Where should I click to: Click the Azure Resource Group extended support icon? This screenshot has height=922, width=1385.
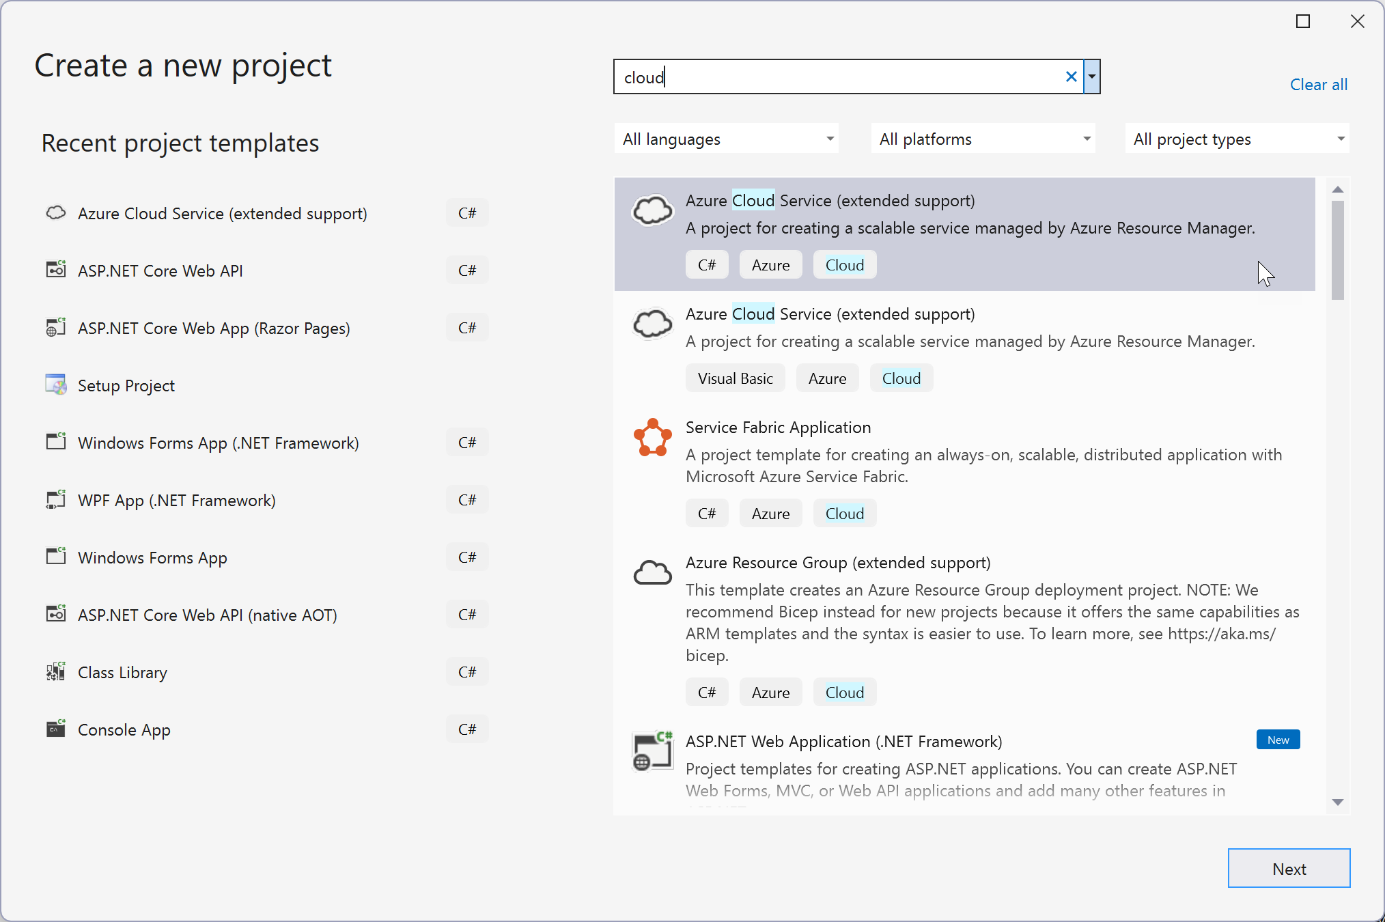(652, 573)
